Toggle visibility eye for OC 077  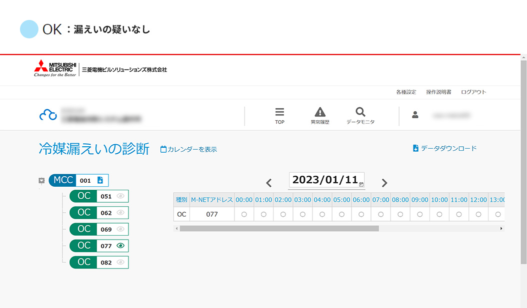(120, 246)
